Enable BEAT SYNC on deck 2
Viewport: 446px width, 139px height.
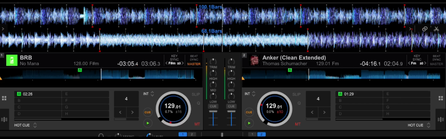click(x=436, y=60)
